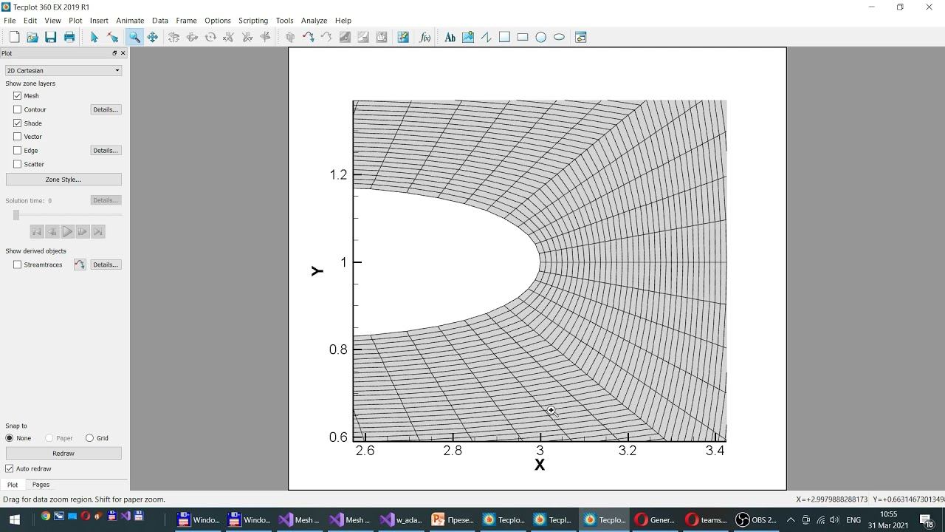Choose the Selector arrow tool
This screenshot has height=532, width=945.
[94, 37]
